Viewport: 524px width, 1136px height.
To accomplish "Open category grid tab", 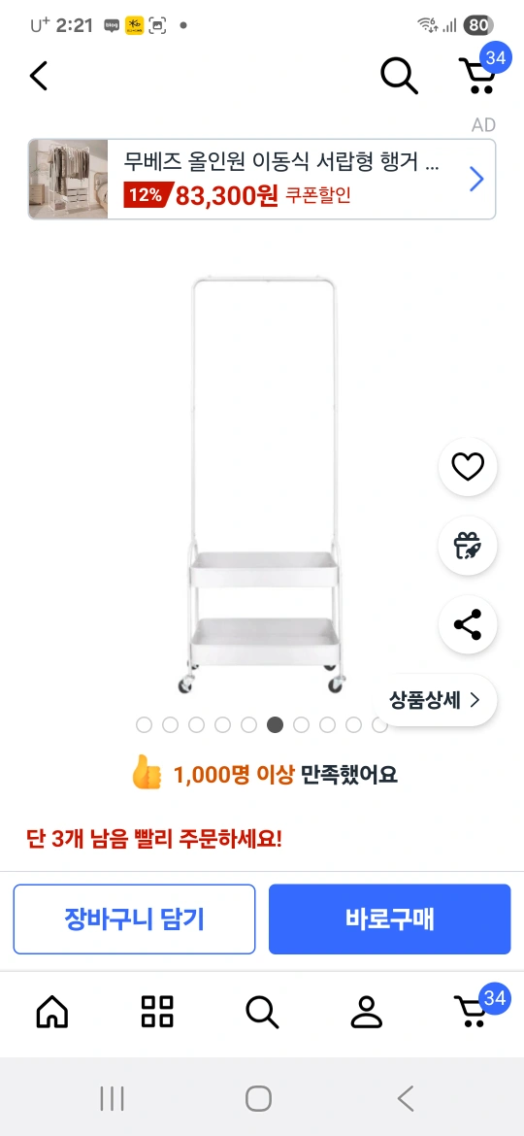I will coord(157,1012).
